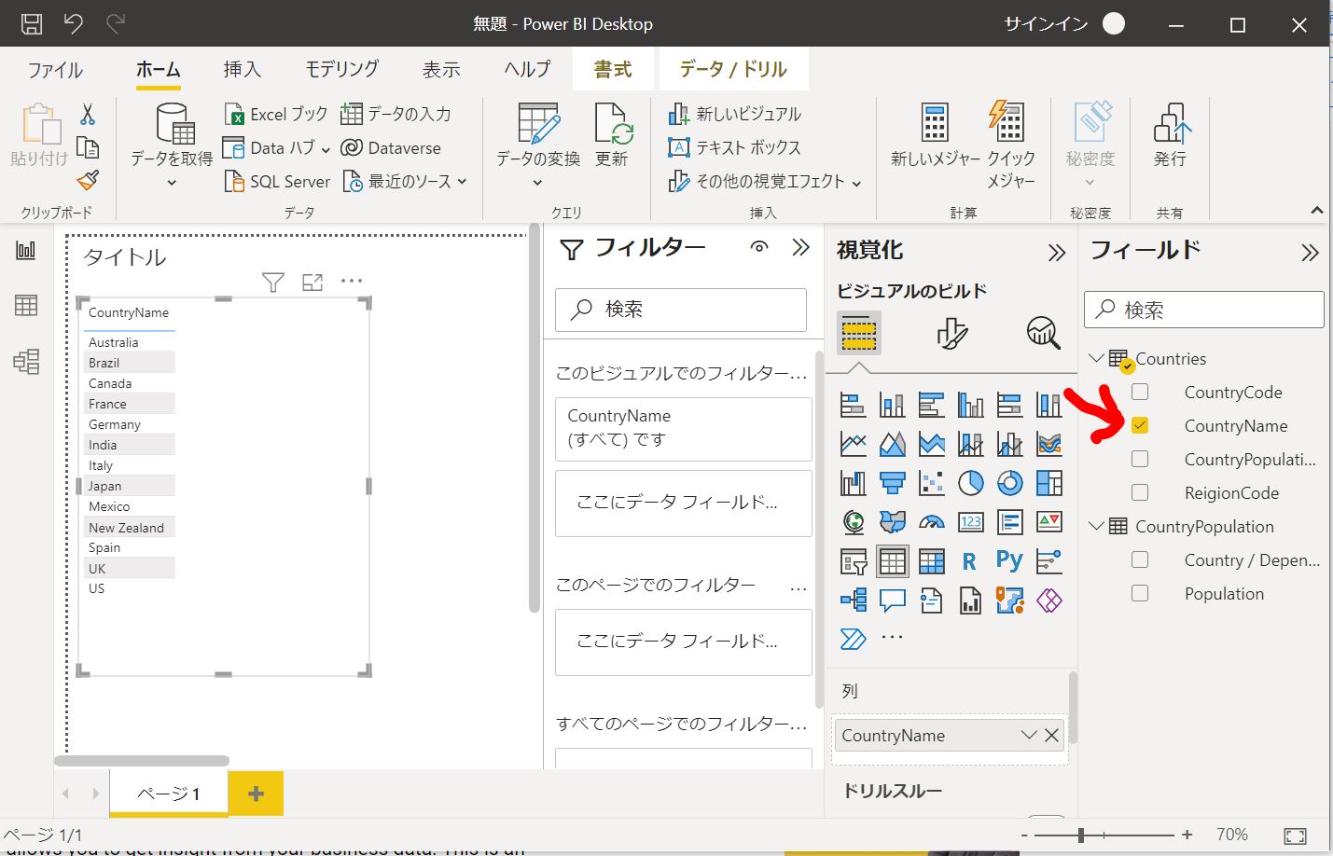Collapse the フィールド pane with chevrons
Screen dimensions: 1333x856
(x=1310, y=253)
